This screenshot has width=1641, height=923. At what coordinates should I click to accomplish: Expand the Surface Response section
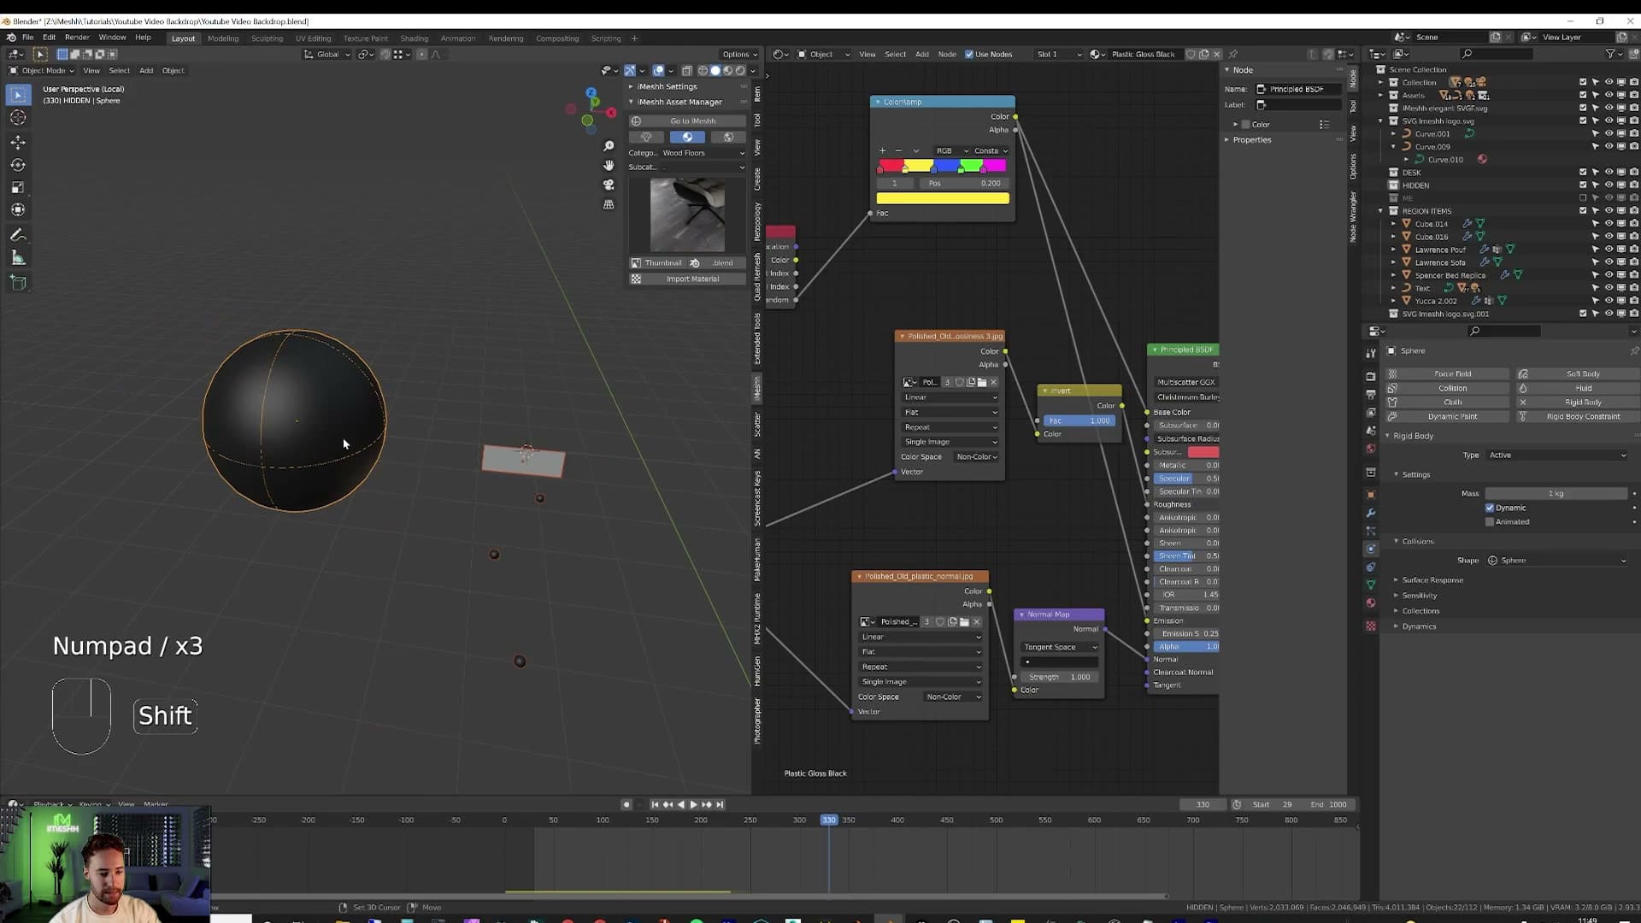coord(1432,580)
